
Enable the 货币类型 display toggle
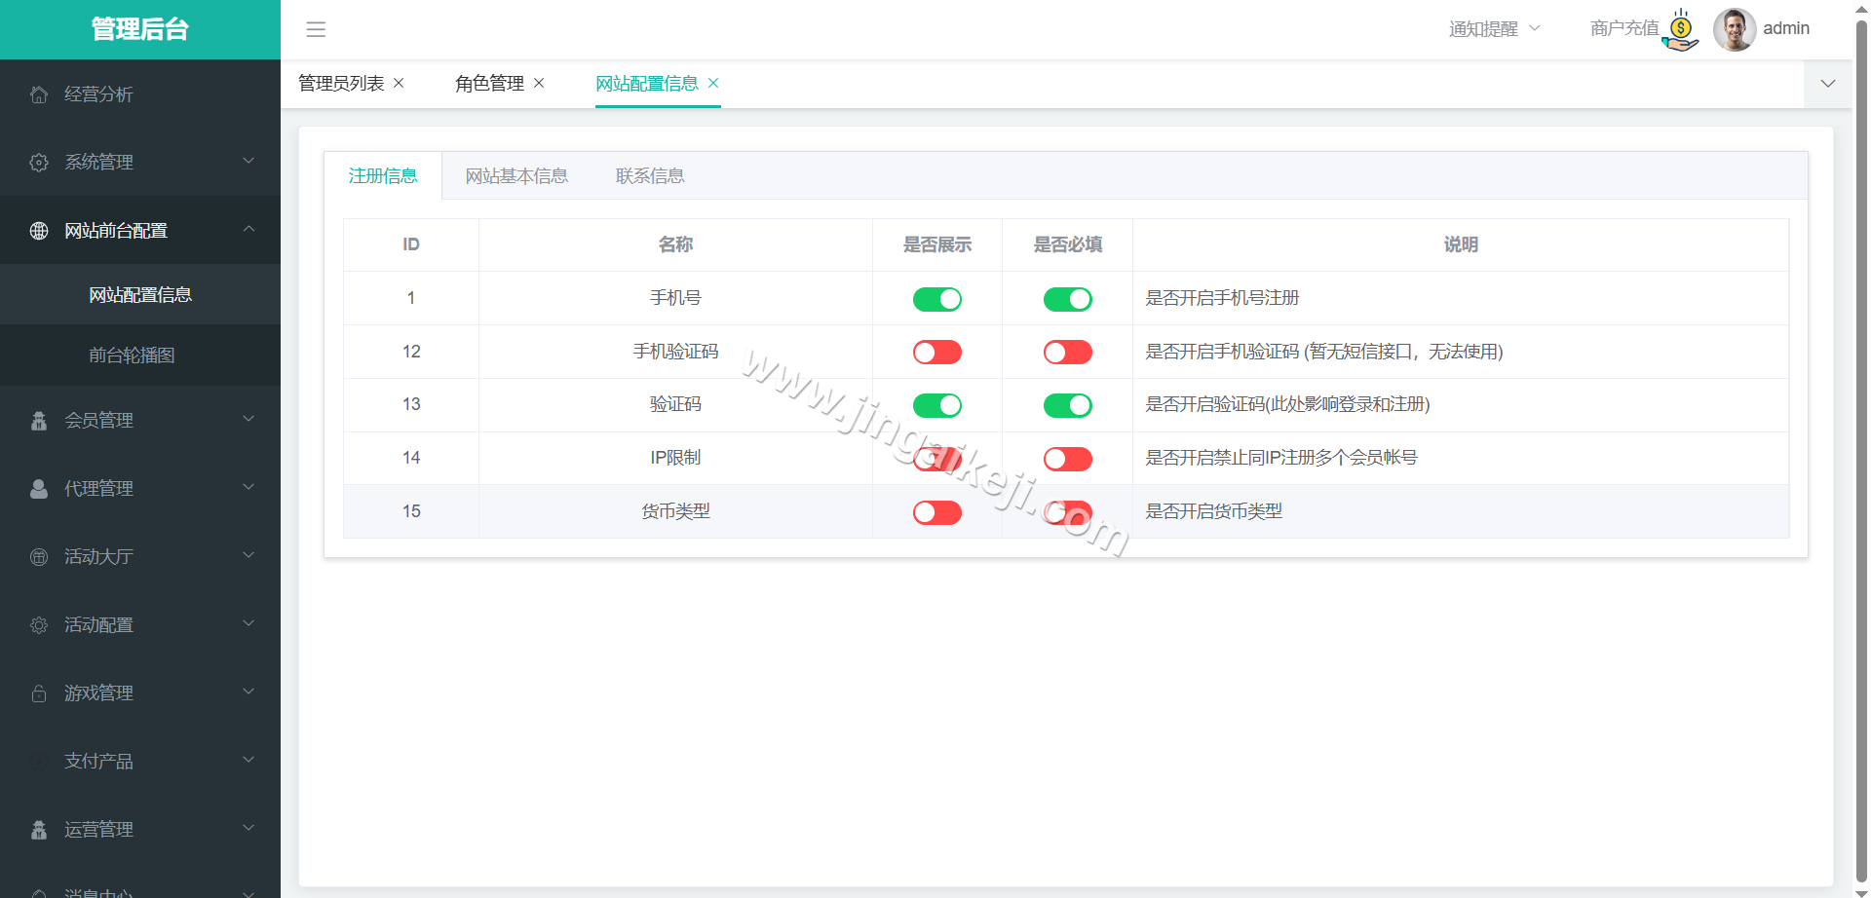pos(936,511)
